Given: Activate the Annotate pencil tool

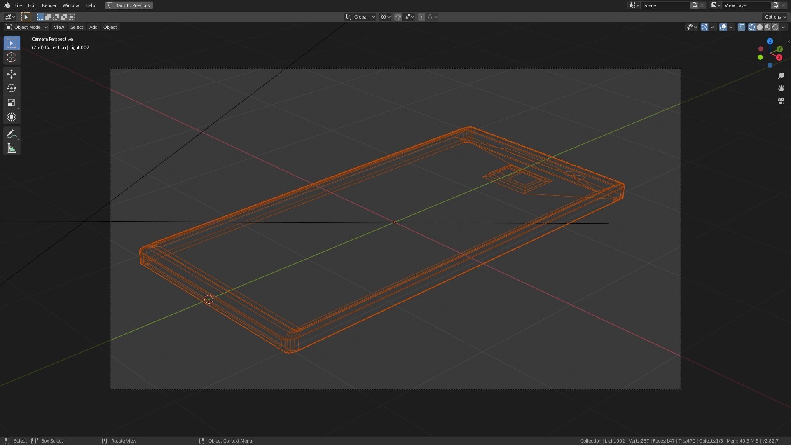Looking at the screenshot, I should pos(12,134).
